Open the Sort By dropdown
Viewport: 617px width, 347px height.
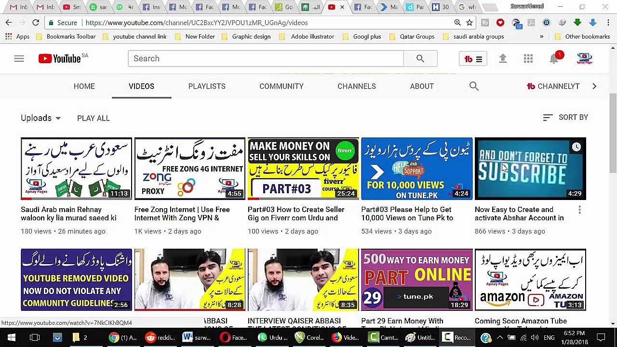pyautogui.click(x=565, y=118)
